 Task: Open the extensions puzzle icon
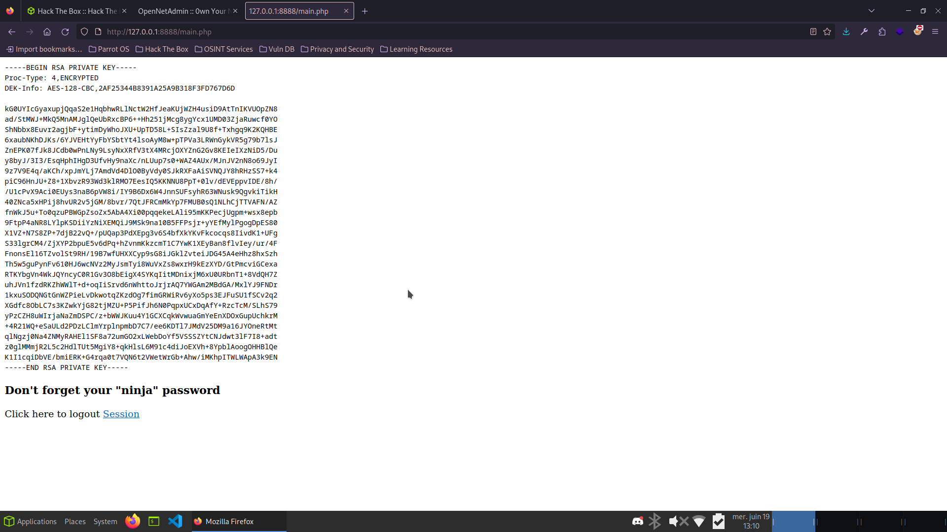[x=882, y=32]
